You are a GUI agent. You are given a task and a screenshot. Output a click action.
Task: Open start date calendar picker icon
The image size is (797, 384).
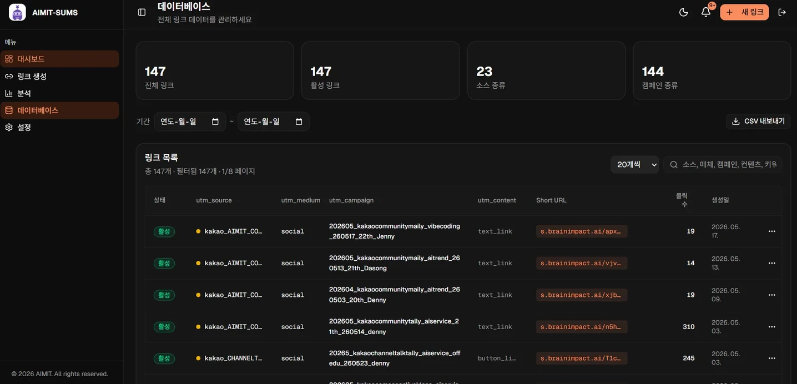pos(215,122)
